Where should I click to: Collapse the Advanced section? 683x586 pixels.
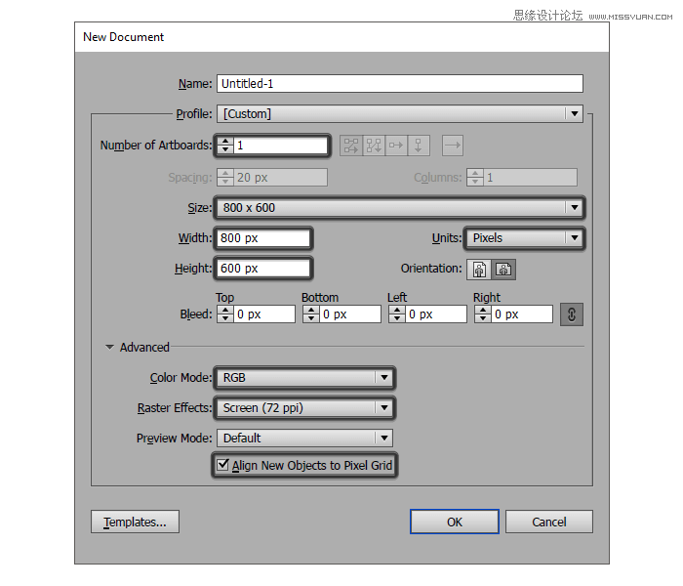pos(110,347)
